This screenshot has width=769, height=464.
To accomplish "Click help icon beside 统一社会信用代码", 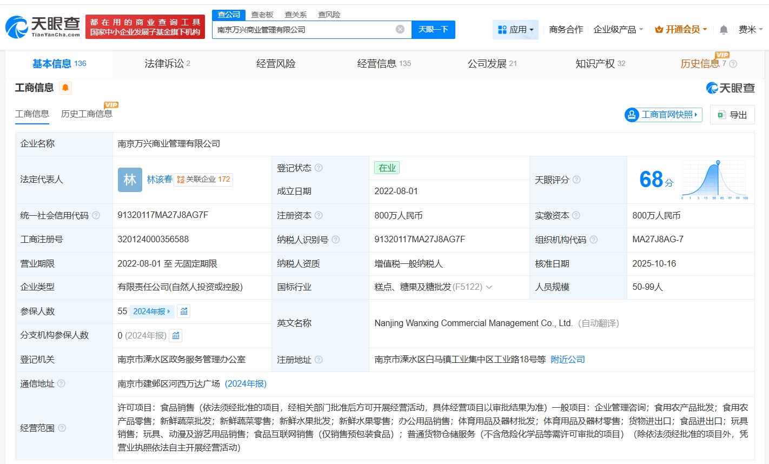I will point(96,215).
